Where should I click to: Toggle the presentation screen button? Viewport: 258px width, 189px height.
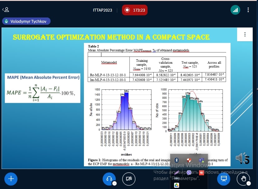click(224, 179)
